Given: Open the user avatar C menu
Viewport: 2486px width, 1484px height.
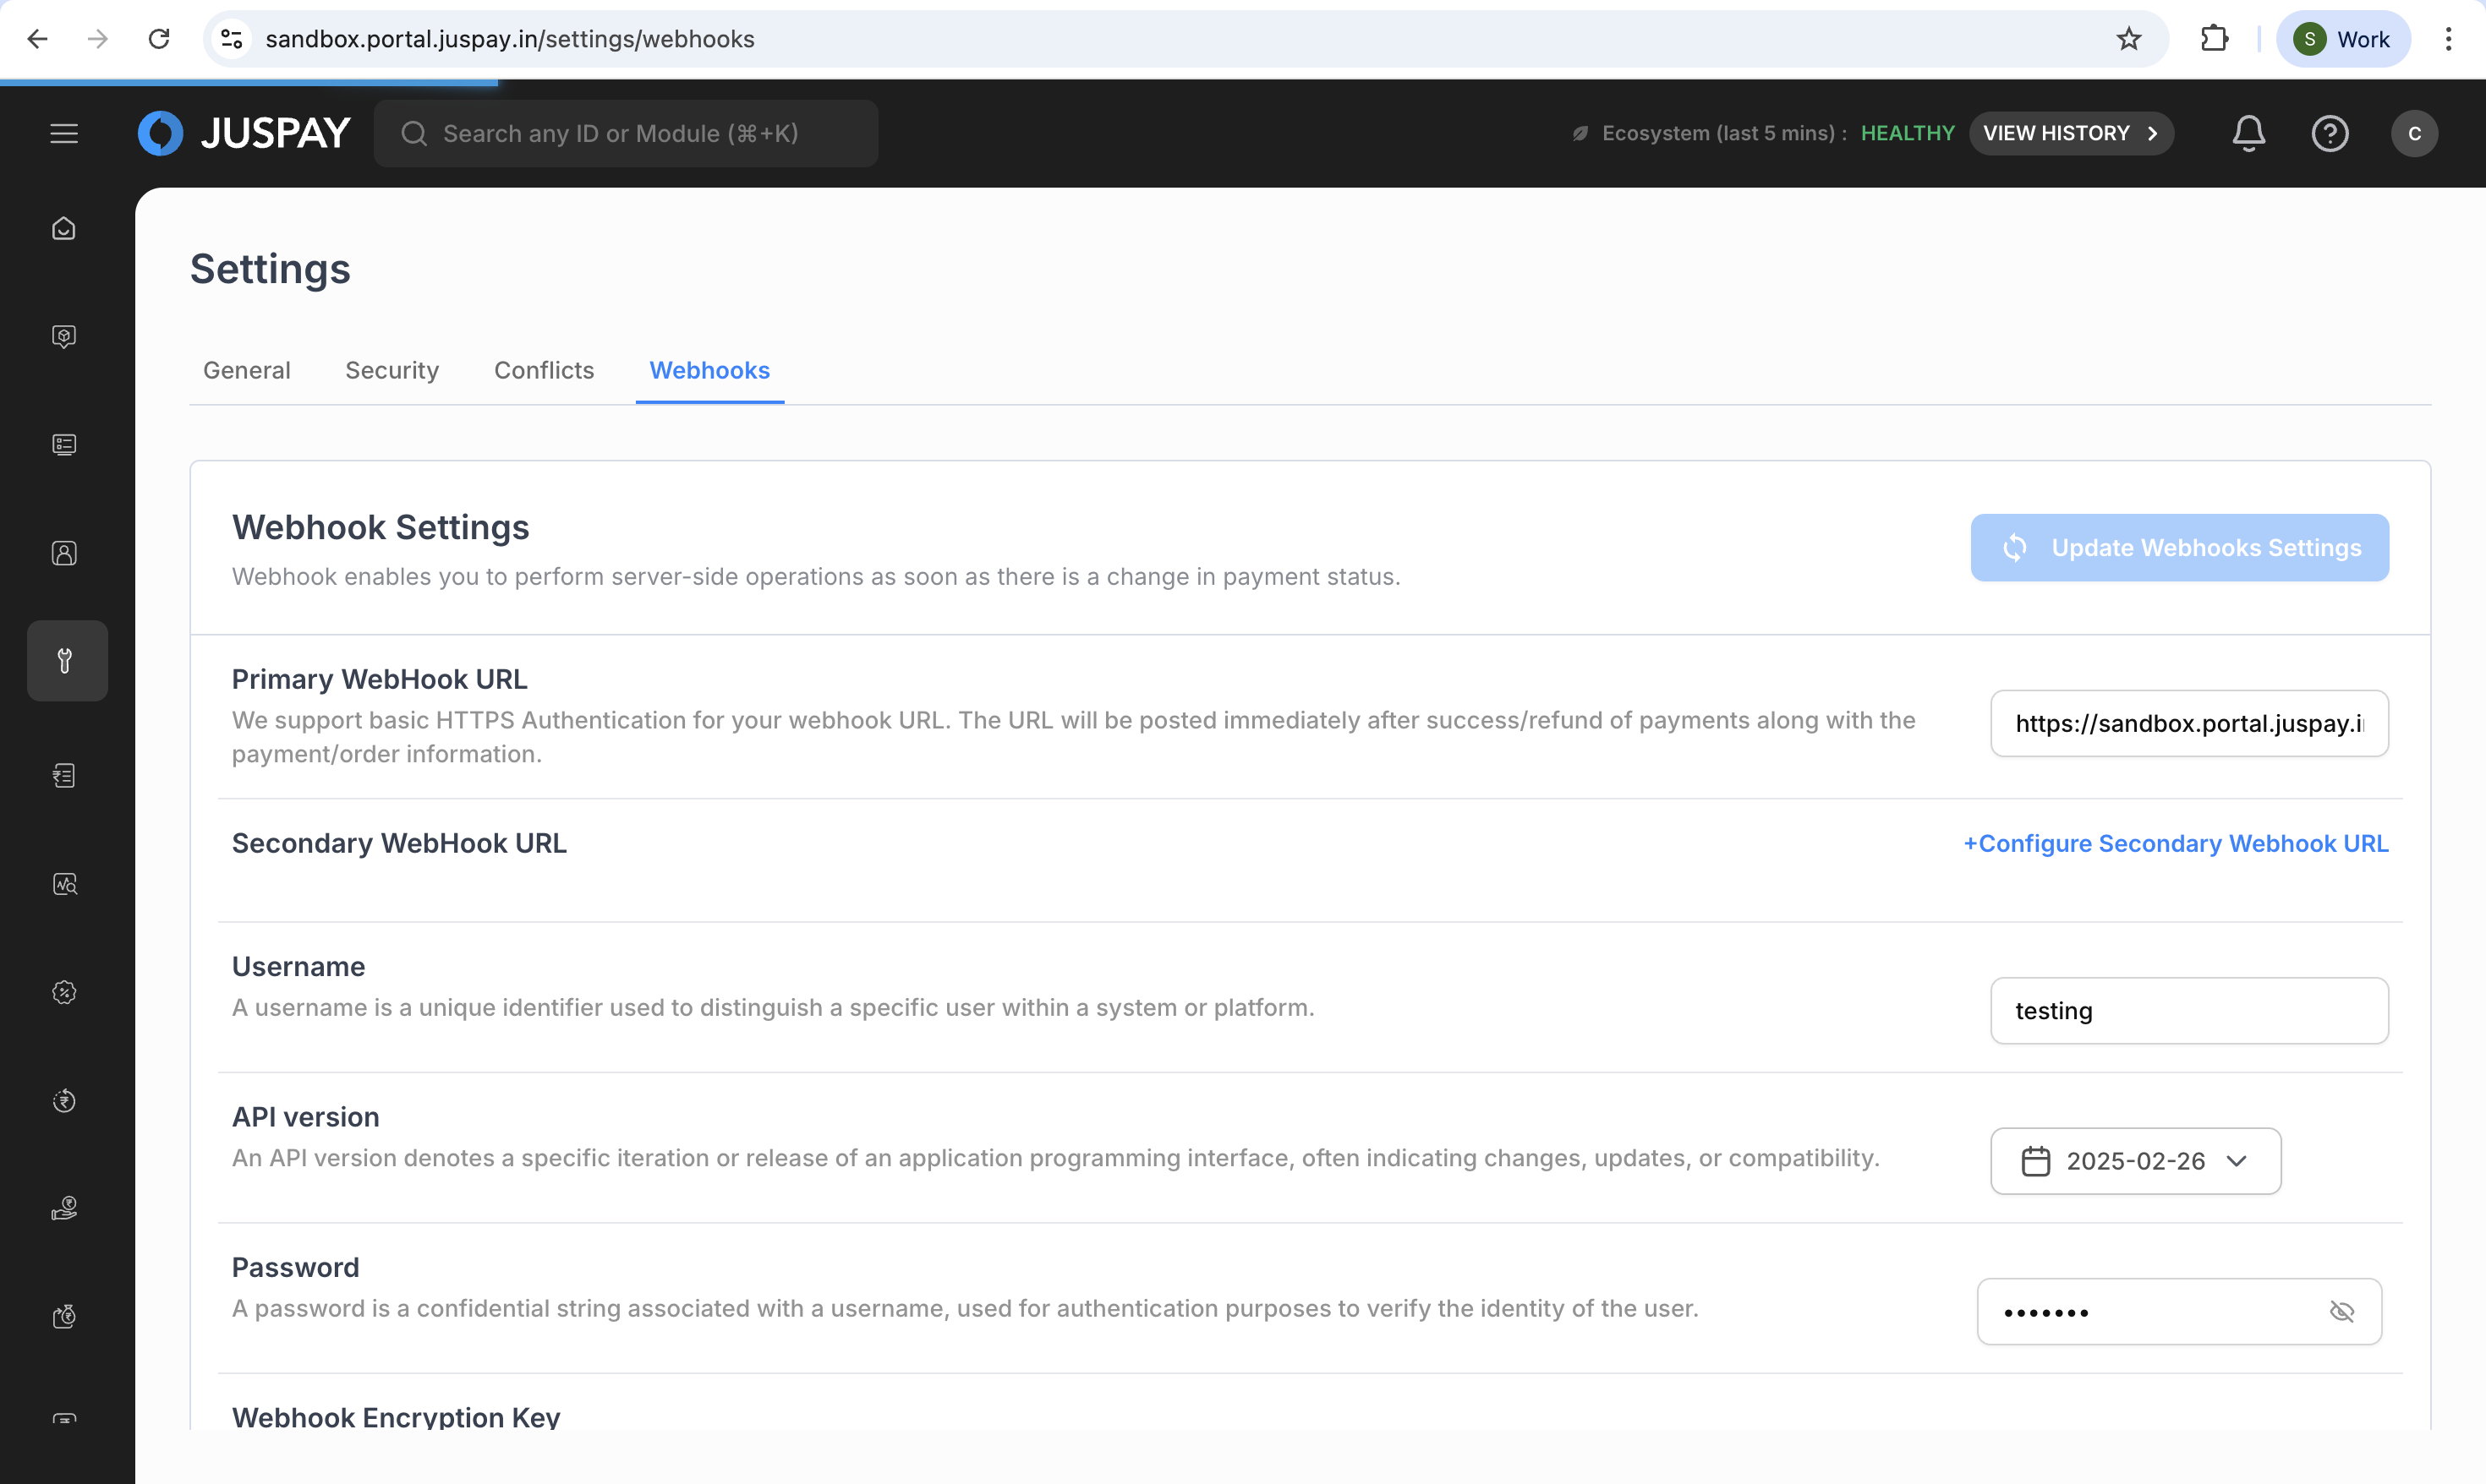Looking at the screenshot, I should (2414, 133).
